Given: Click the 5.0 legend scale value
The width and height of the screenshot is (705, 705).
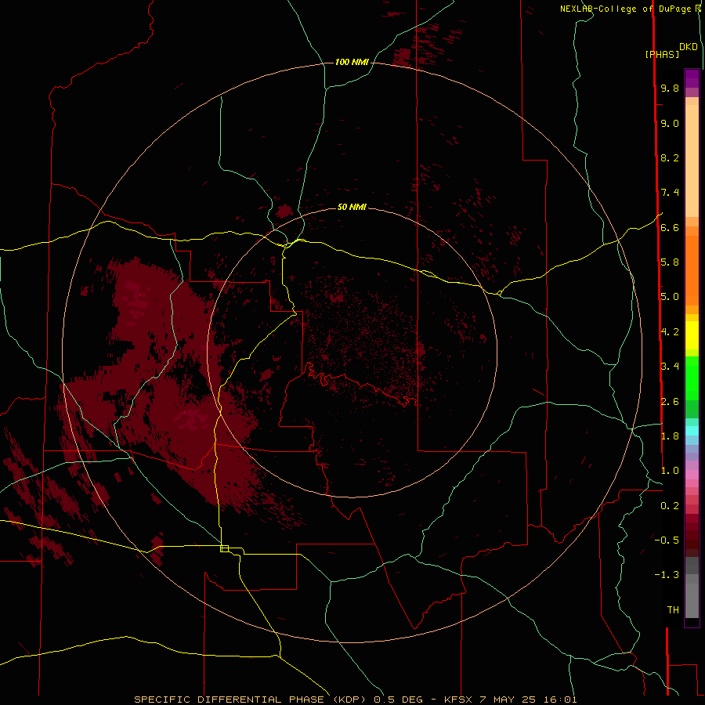Looking at the screenshot, I should (x=670, y=297).
